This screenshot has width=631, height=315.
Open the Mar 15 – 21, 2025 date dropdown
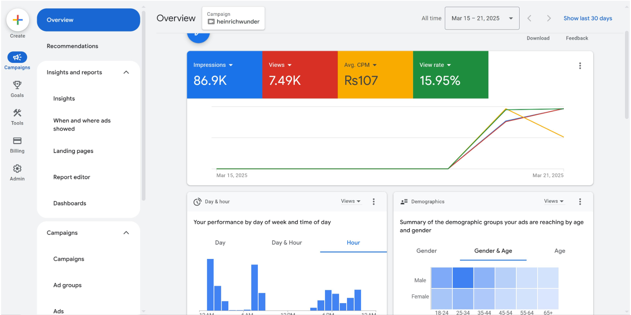[x=482, y=18]
